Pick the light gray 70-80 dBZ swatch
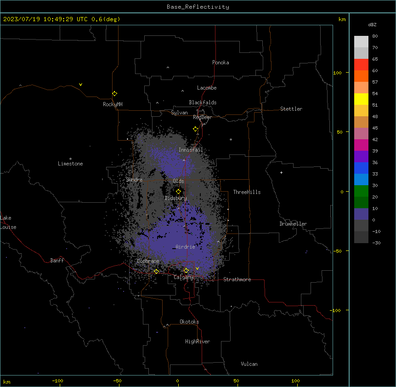The height and width of the screenshot is (387, 396). pyautogui.click(x=361, y=42)
